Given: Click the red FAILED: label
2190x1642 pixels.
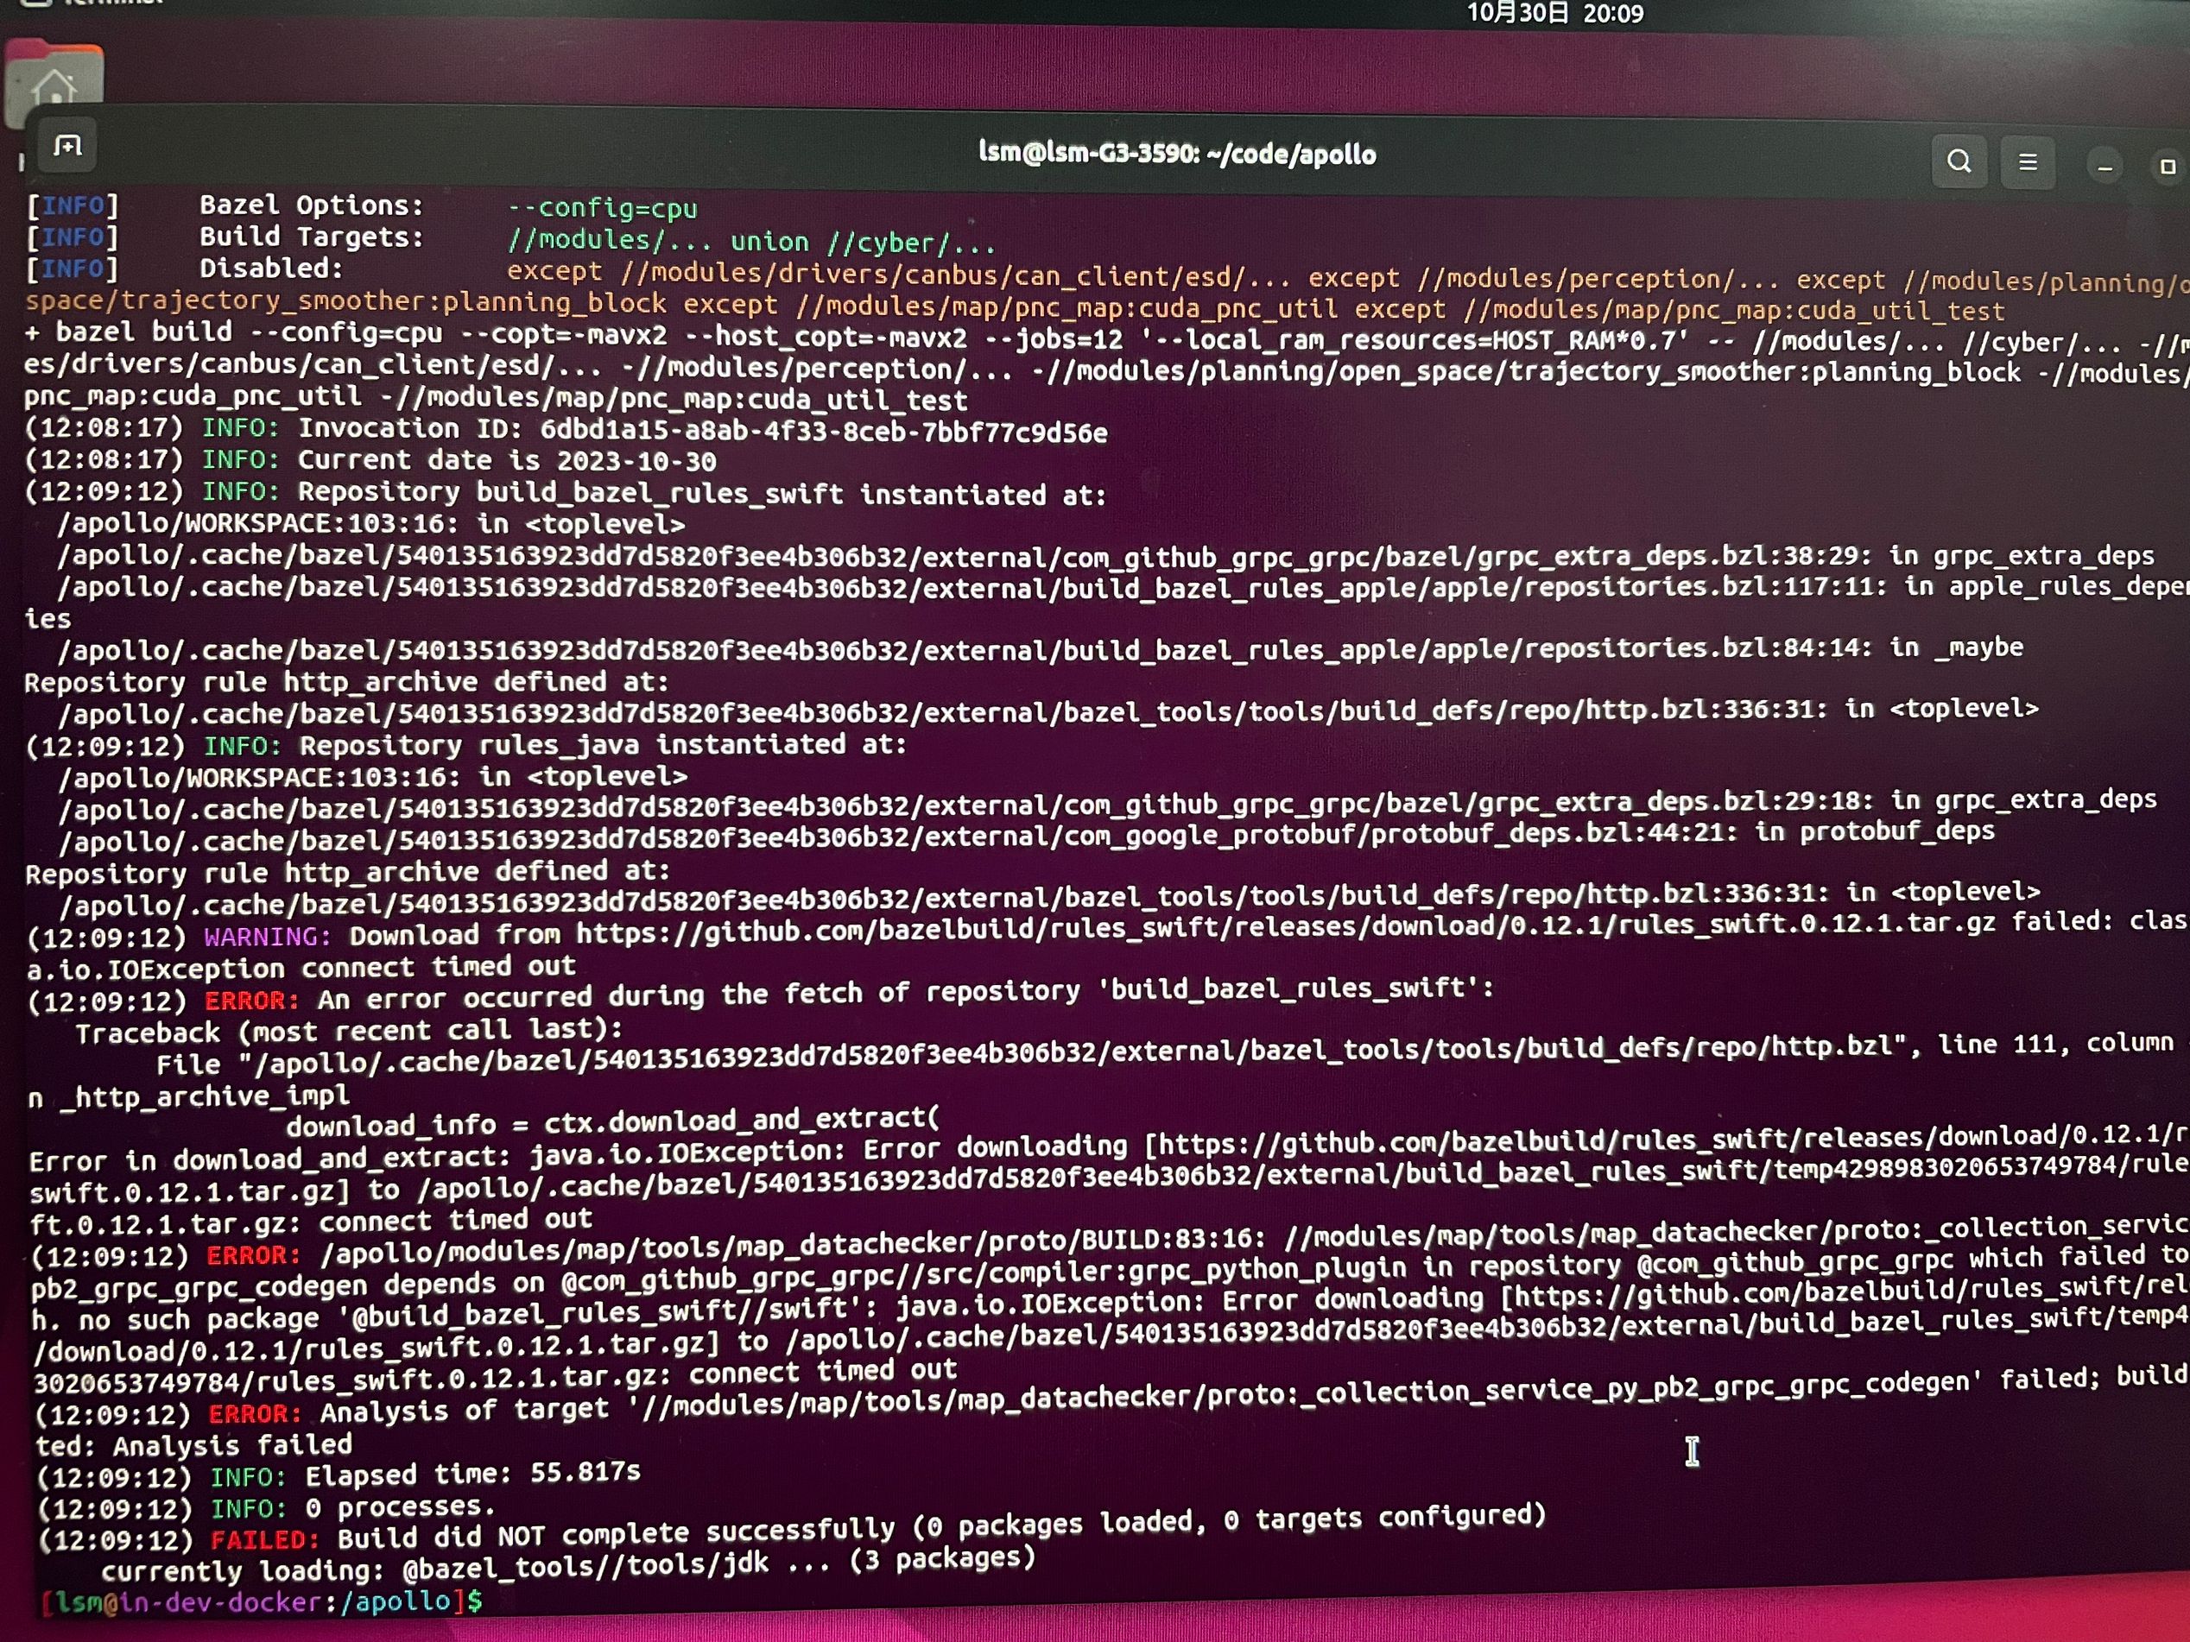Looking at the screenshot, I should (264, 1540).
